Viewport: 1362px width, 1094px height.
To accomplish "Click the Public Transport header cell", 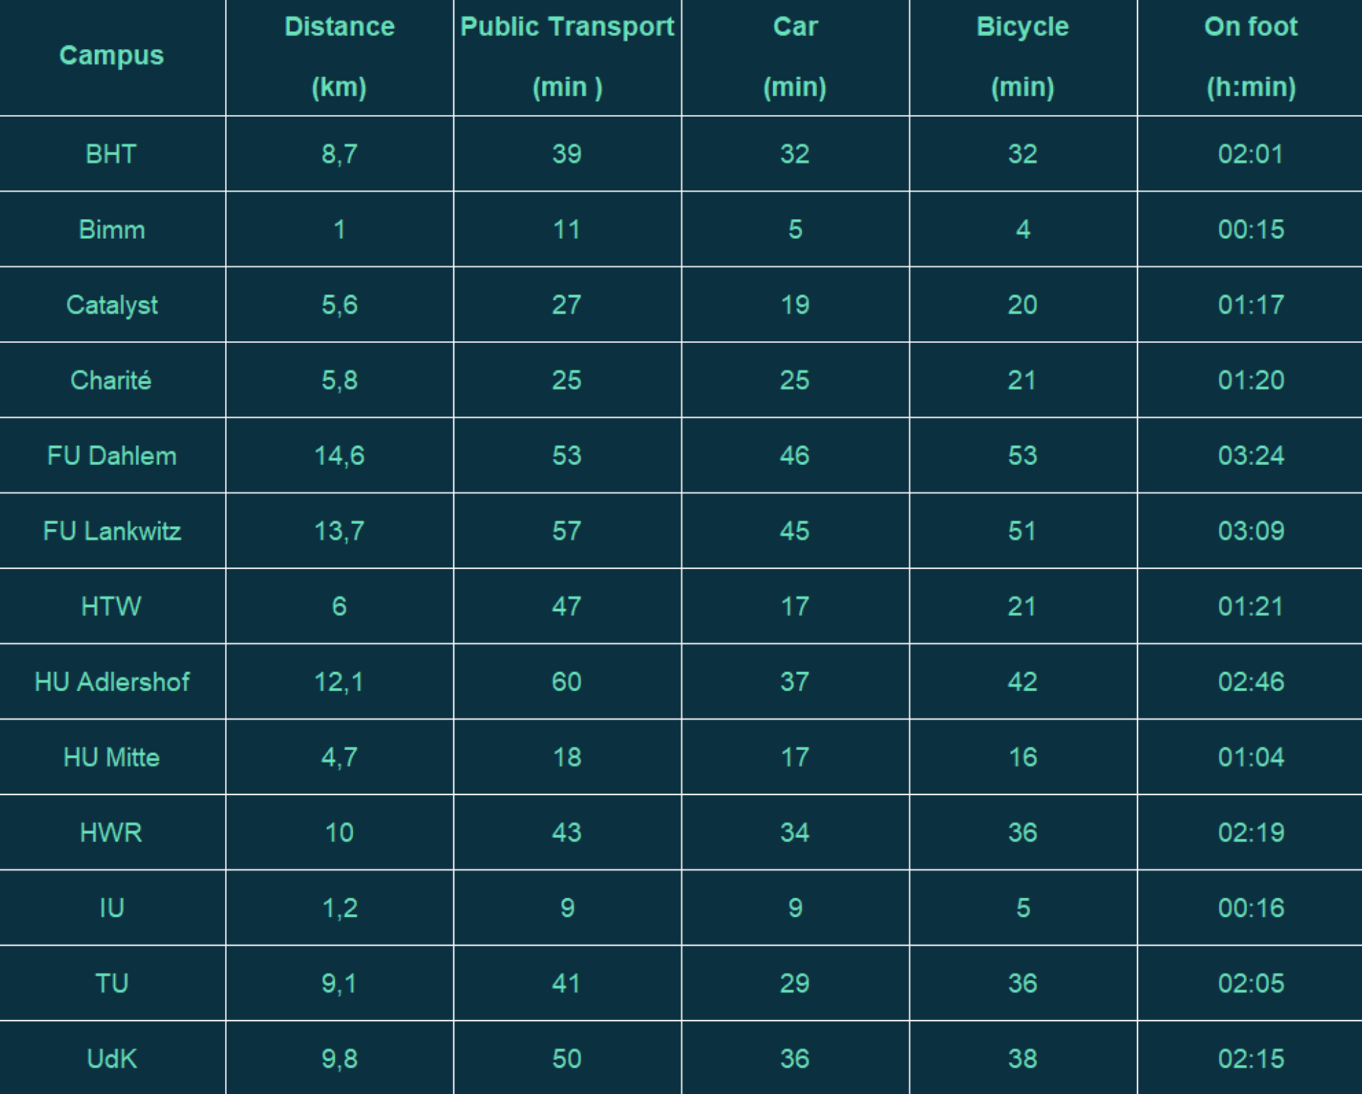I will (x=567, y=57).
